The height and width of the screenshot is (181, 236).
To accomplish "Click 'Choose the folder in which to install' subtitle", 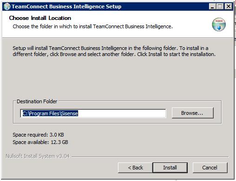I will tap(92, 26).
